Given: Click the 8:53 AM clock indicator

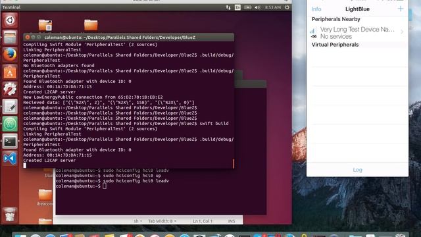Looking at the screenshot, I should coord(273,7).
